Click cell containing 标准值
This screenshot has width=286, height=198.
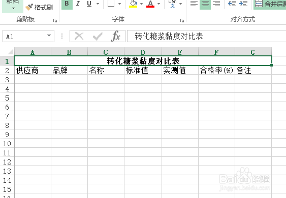coord(143,70)
